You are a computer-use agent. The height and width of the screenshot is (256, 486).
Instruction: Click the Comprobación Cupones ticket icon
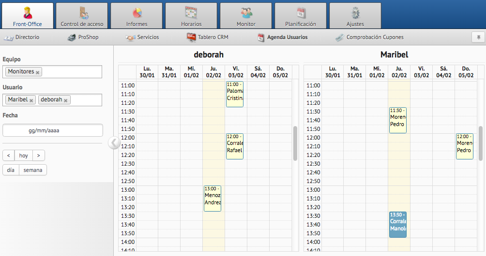[x=340, y=38]
